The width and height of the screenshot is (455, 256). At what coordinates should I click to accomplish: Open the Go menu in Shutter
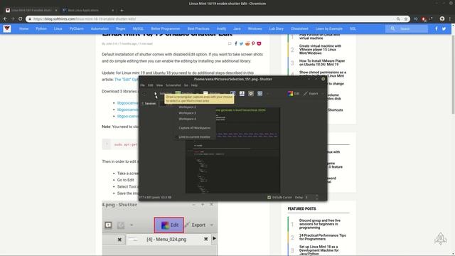(x=186, y=85)
